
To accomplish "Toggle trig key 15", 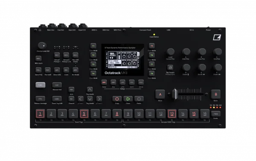I will coord(194,114).
